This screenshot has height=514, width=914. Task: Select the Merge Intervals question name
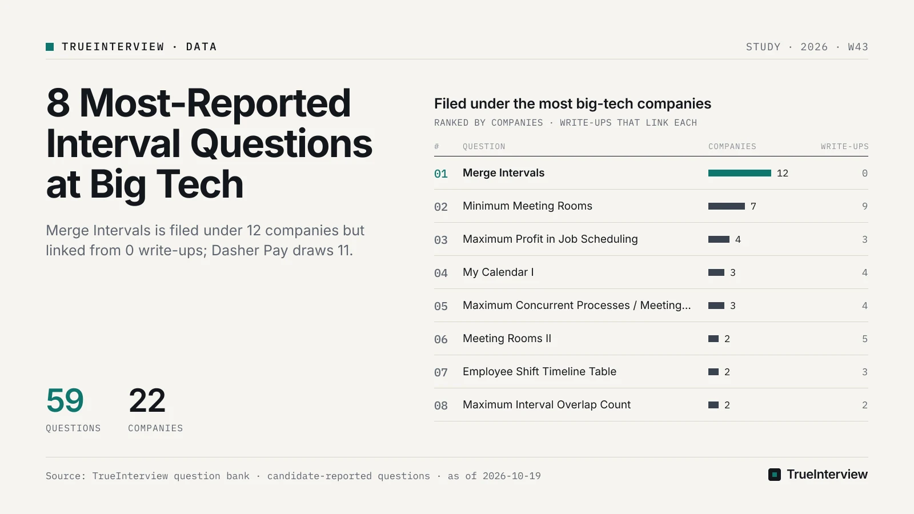[503, 173]
